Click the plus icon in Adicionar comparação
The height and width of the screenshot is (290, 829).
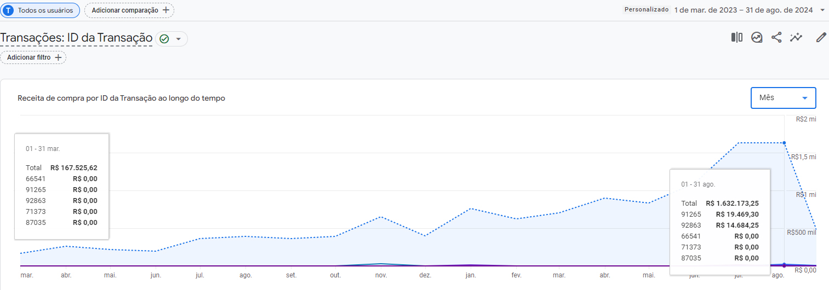pyautogui.click(x=165, y=10)
